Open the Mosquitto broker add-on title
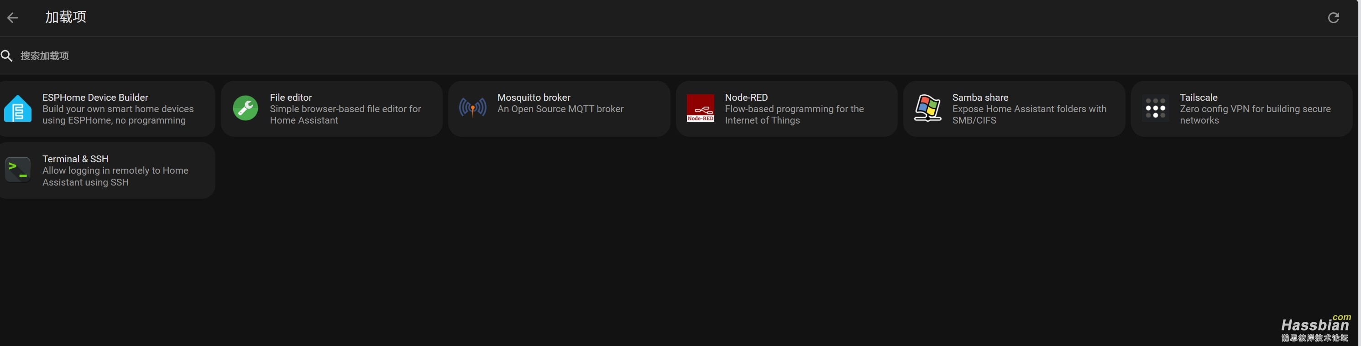This screenshot has width=1361, height=346. (534, 98)
